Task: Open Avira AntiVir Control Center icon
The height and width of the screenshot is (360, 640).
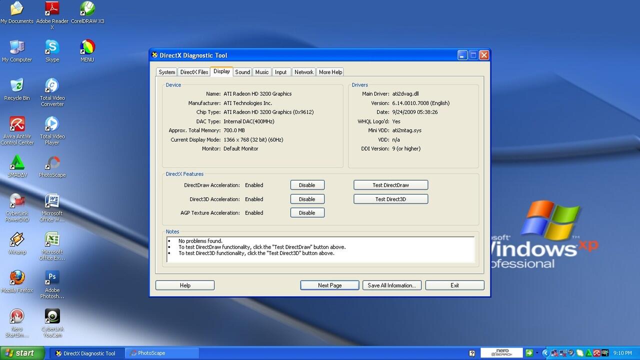Action: tap(17, 130)
